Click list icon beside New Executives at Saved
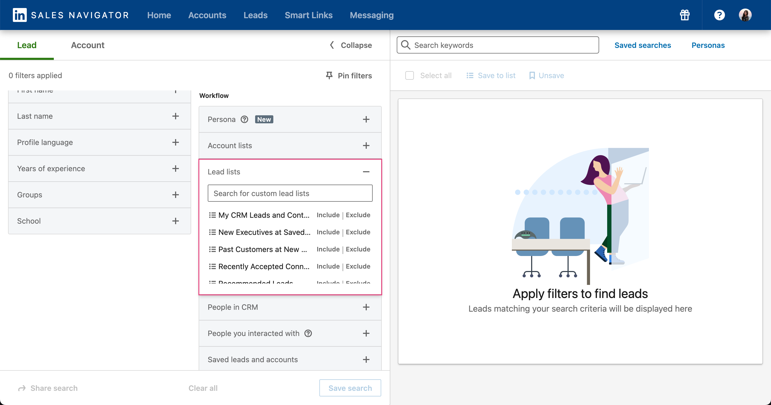Image resolution: width=771 pixels, height=405 pixels. pyautogui.click(x=212, y=232)
